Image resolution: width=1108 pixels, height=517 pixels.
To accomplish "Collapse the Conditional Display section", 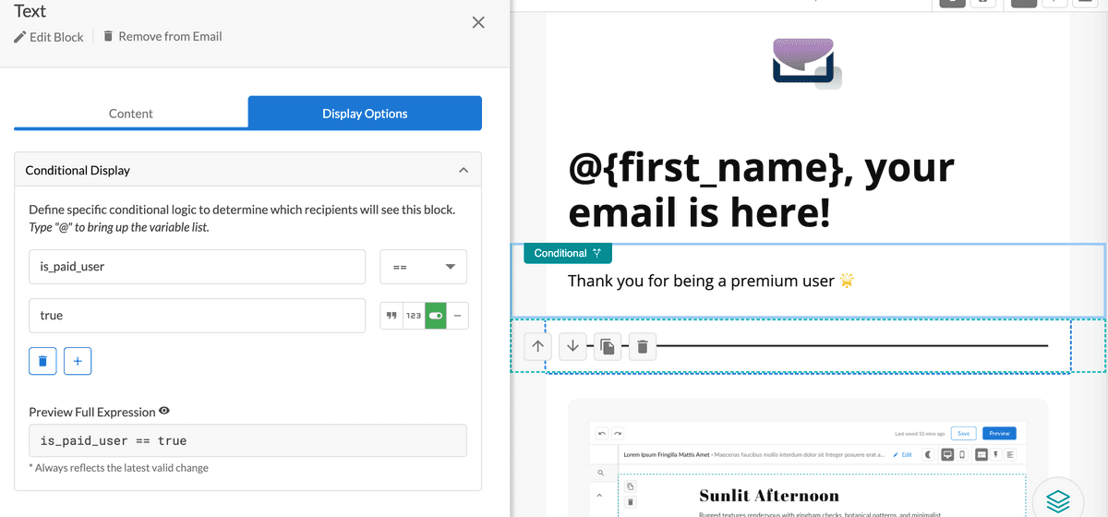I will point(464,170).
